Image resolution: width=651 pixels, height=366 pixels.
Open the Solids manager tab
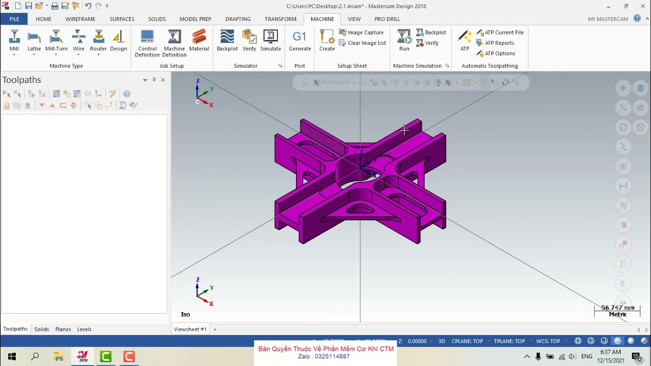point(42,329)
